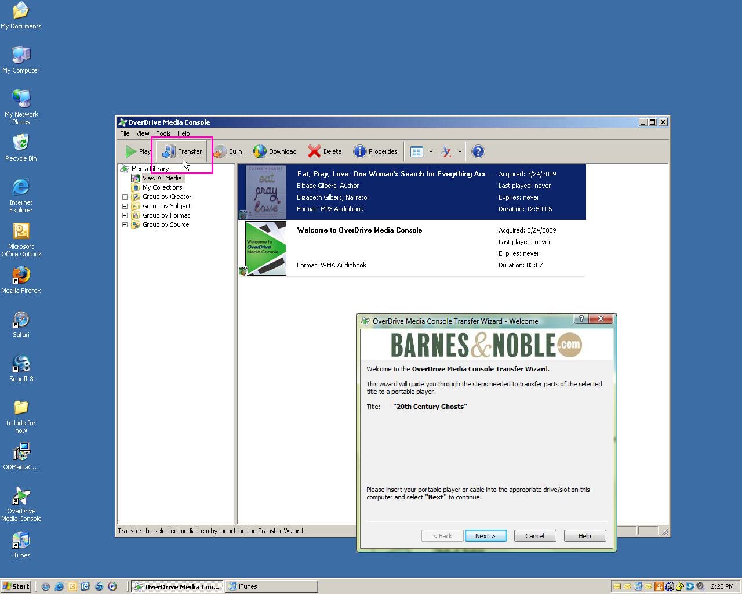The height and width of the screenshot is (594, 742).
Task: Click the wizard title bar help button
Action: 581,318
